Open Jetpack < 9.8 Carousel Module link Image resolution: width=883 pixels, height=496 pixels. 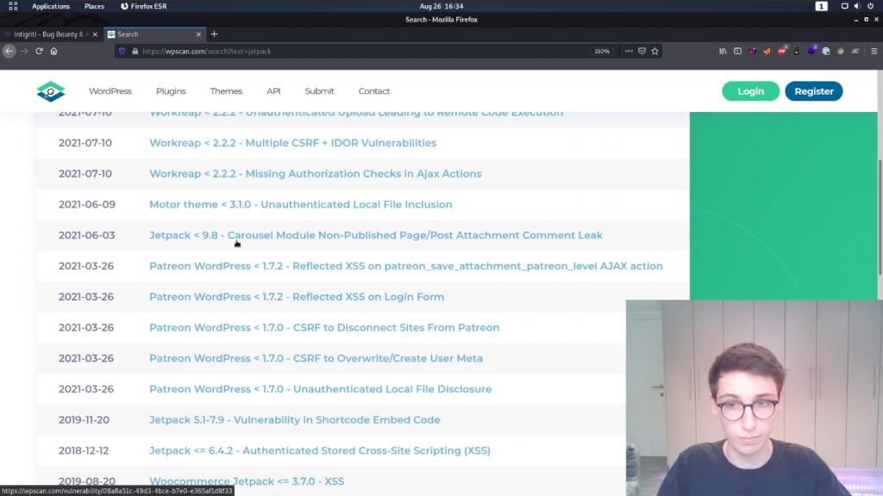pos(376,235)
